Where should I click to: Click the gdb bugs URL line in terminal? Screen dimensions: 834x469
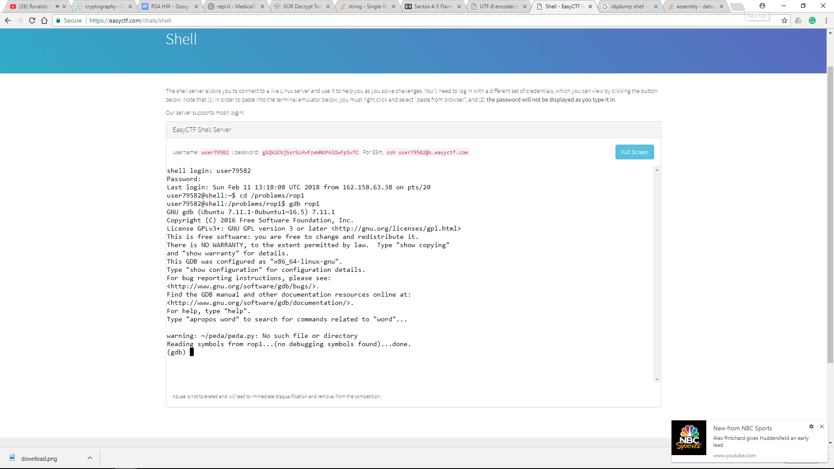[243, 286]
